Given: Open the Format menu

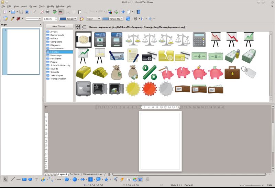Looking at the screenshot, I should pyautogui.click(x=33, y=6).
